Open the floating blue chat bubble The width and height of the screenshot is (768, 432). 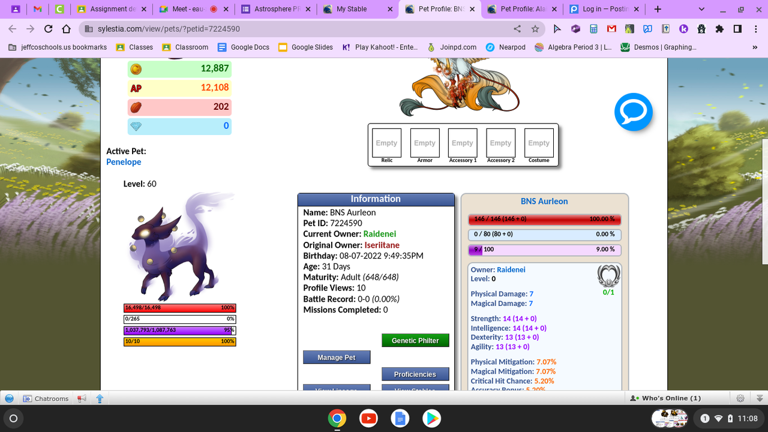click(x=634, y=112)
